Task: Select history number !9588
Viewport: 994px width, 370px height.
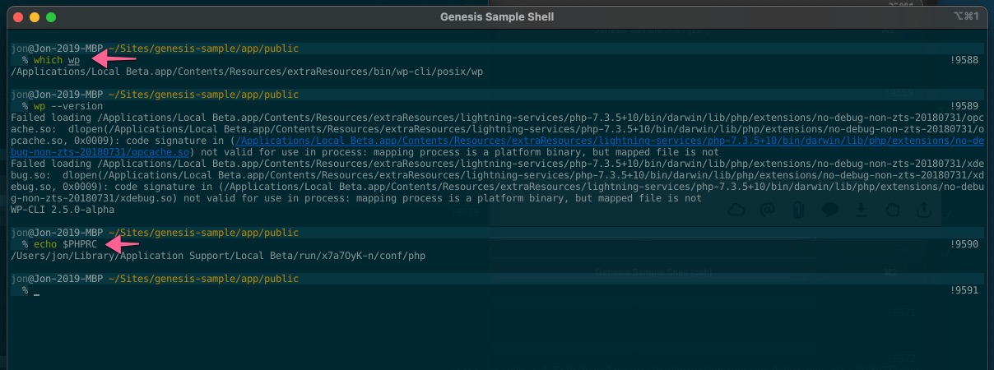Action: click(964, 60)
